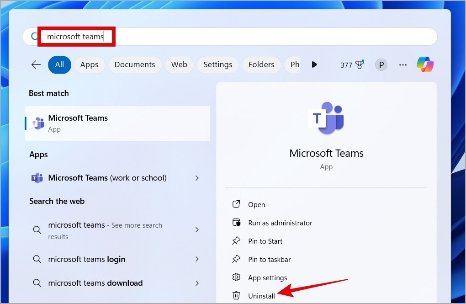The image size is (466, 304).
Task: Click the search magnifier icon in search box
Action: pyautogui.click(x=34, y=36)
